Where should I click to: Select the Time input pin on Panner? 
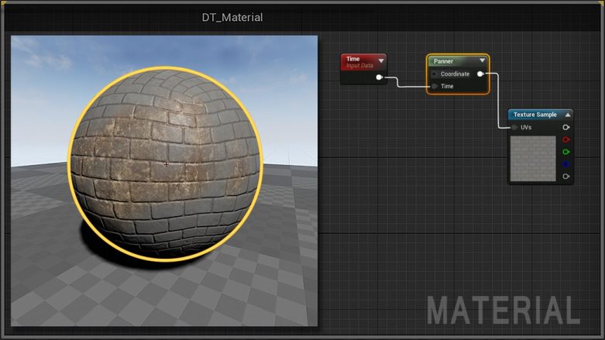435,86
